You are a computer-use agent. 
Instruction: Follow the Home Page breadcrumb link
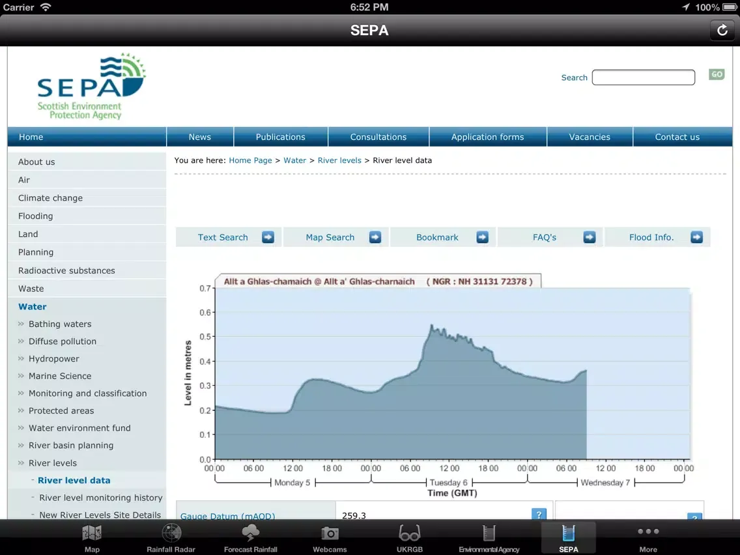pyautogui.click(x=250, y=160)
